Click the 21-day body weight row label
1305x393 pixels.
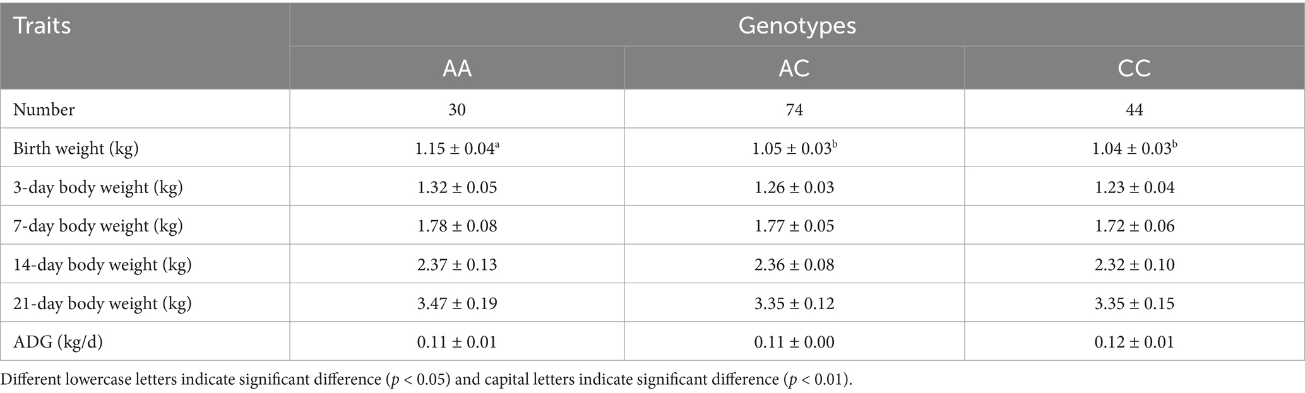102,303
